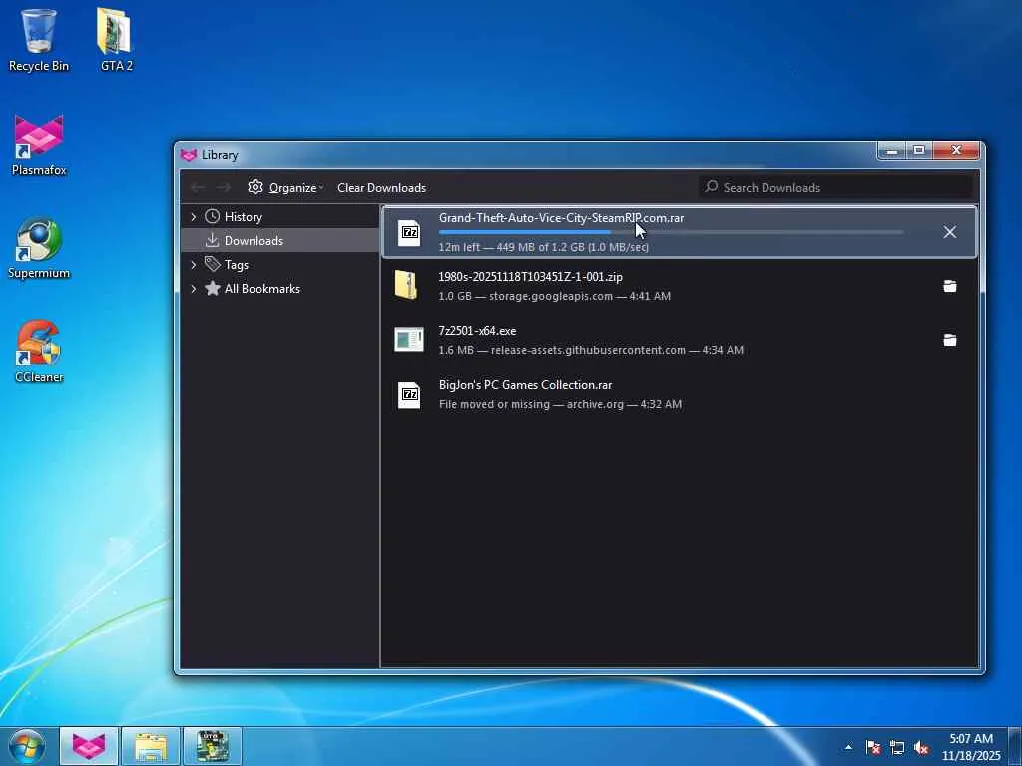Click the 7z2501-x64.exe file icon

[408, 339]
